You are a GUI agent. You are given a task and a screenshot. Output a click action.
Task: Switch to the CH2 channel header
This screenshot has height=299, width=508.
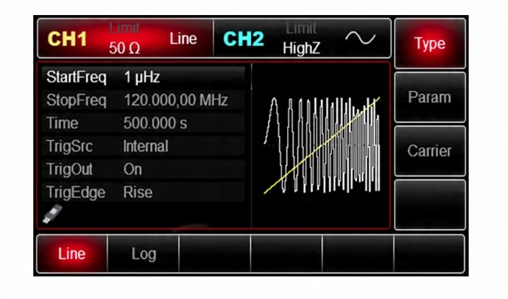pos(302,38)
